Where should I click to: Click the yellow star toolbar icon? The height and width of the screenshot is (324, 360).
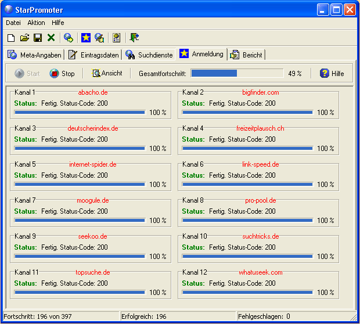point(85,38)
